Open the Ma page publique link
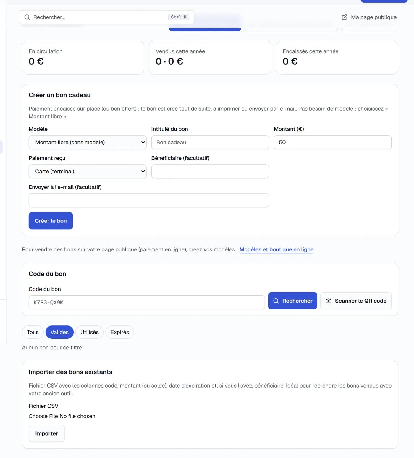The height and width of the screenshot is (458, 414). coord(369,17)
